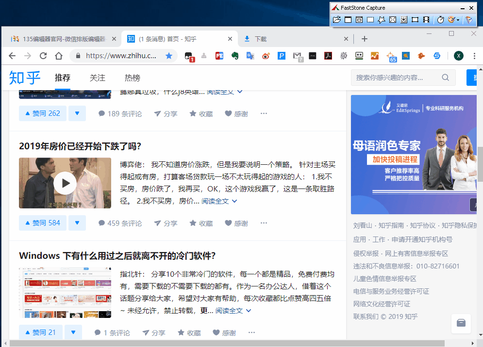This screenshot has width=483, height=347.
Task: Click the Adobe Acrobat extension icon
Action: coord(328,56)
